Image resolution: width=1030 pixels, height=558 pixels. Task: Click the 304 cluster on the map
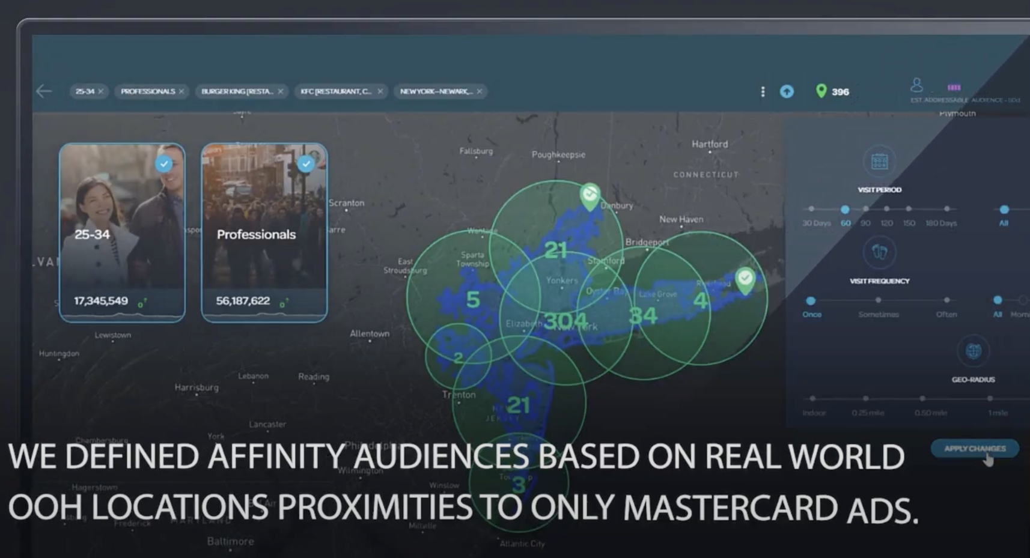click(565, 321)
